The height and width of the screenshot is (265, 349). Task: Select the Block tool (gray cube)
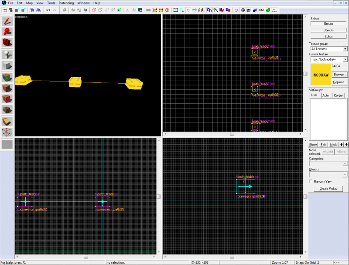[7, 65]
